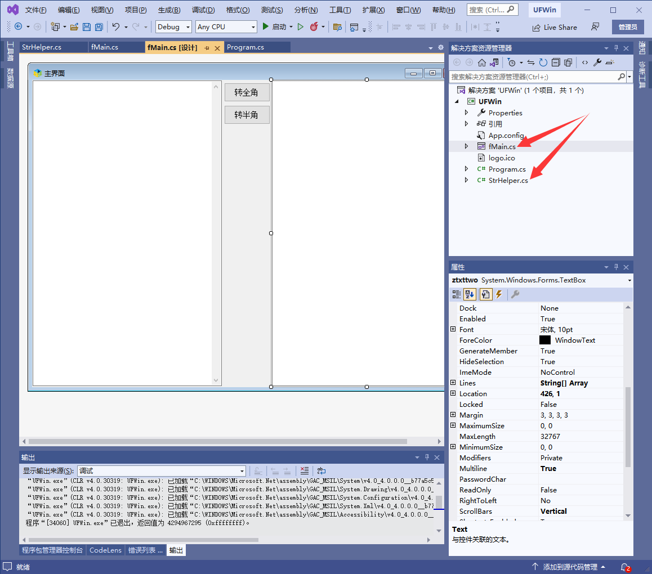Viewport: 652px width, 574px height.
Task: Click the feedback person icon beside Live Share
Action: click(x=595, y=26)
